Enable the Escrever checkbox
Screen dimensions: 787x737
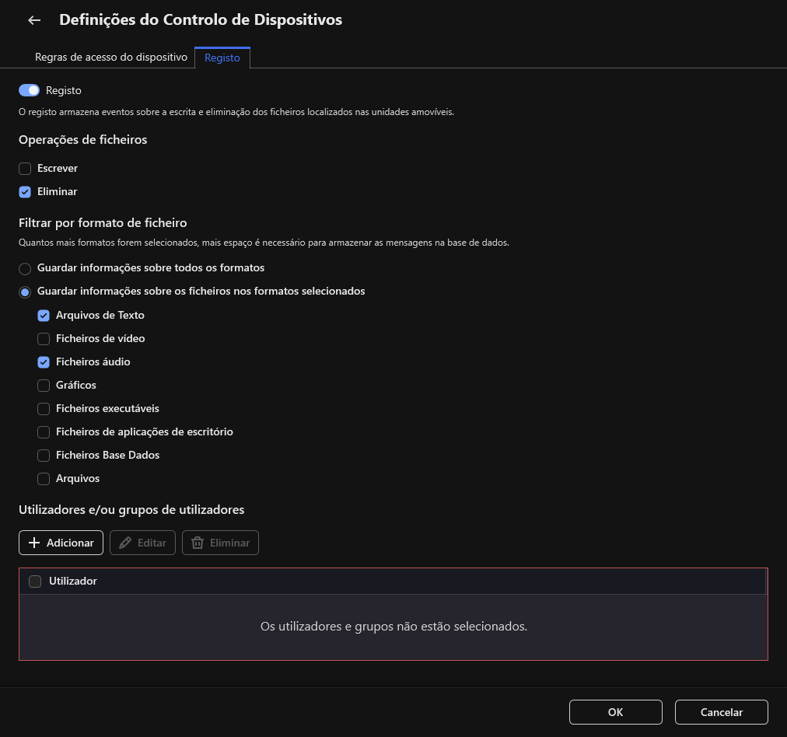(25, 168)
